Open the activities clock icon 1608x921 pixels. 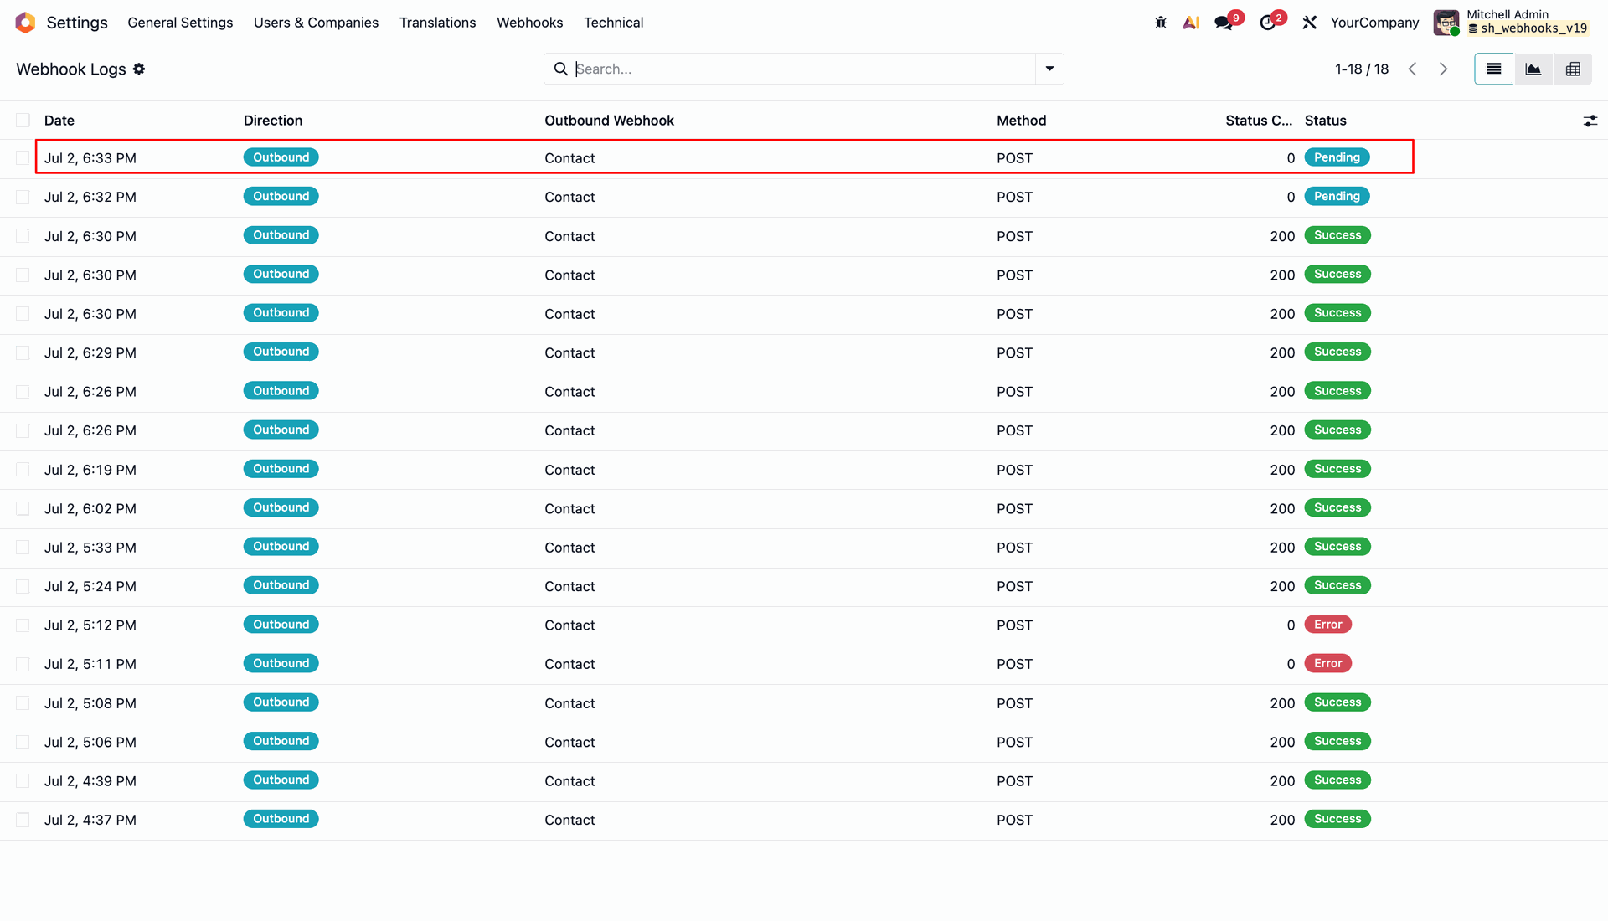[x=1268, y=23]
